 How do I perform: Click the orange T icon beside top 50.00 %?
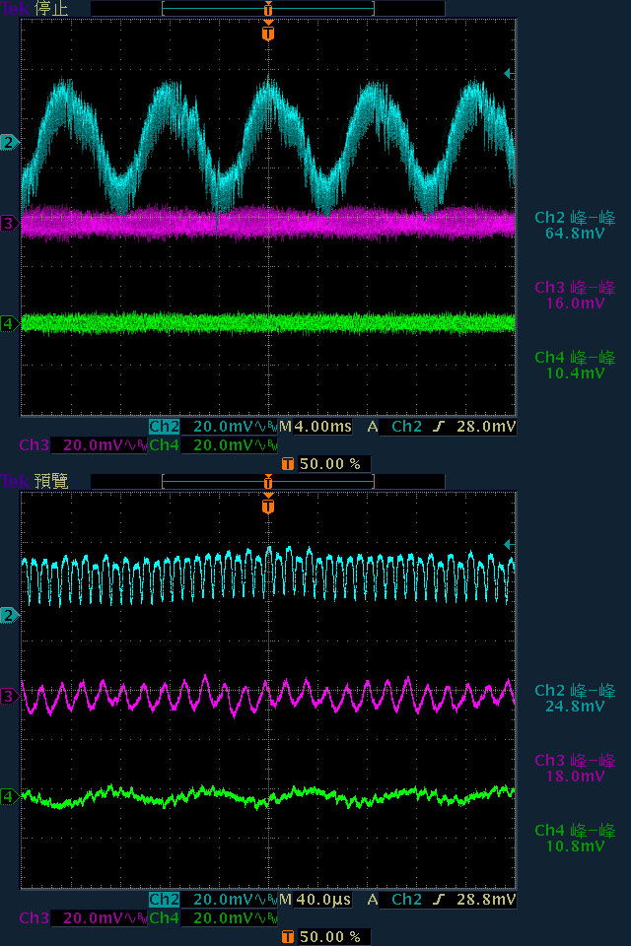pyautogui.click(x=288, y=463)
